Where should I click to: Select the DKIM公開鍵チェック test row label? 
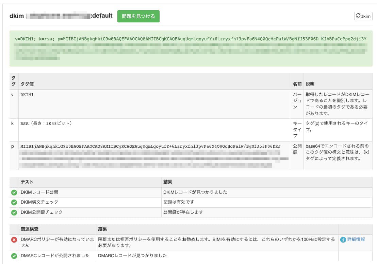[x=42, y=212]
